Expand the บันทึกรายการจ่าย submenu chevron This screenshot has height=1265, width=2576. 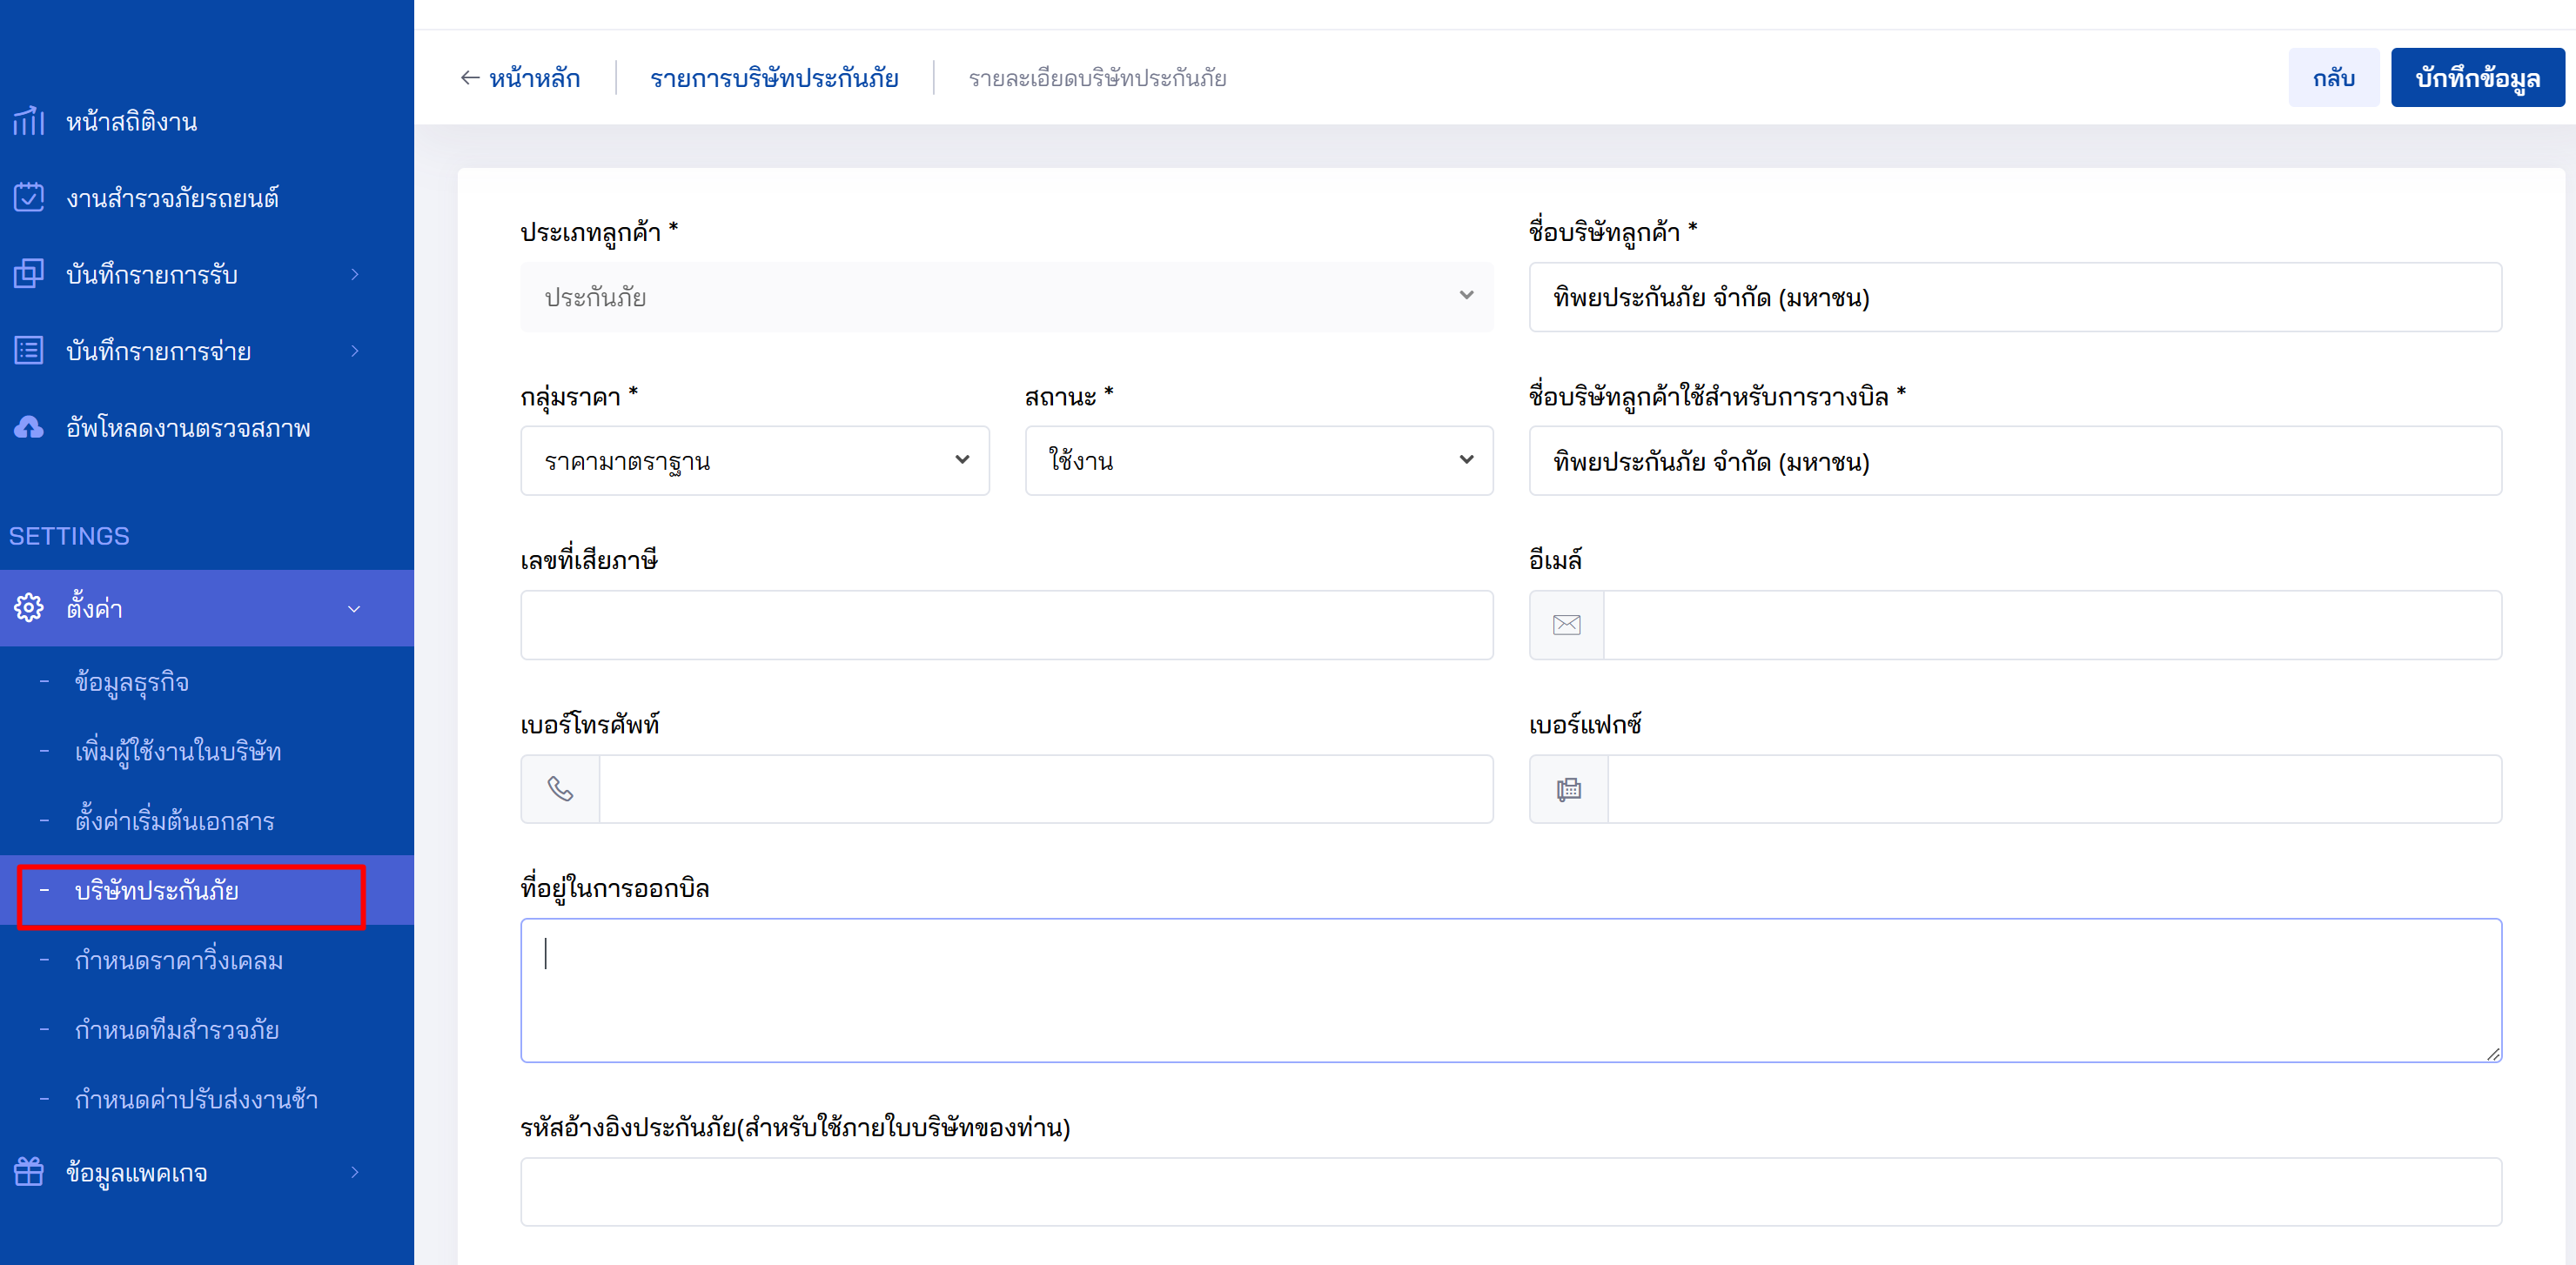(354, 351)
